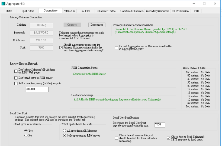Image resolution: width=222 pixels, height=146 pixels.
Task: Click the 40 meters skew data row
Action: pyautogui.click(x=198, y=79)
